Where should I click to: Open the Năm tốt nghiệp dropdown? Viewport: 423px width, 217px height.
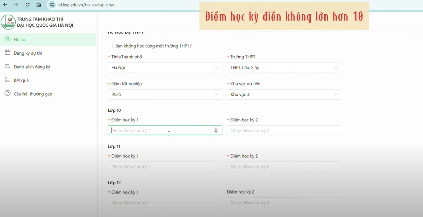click(165, 94)
